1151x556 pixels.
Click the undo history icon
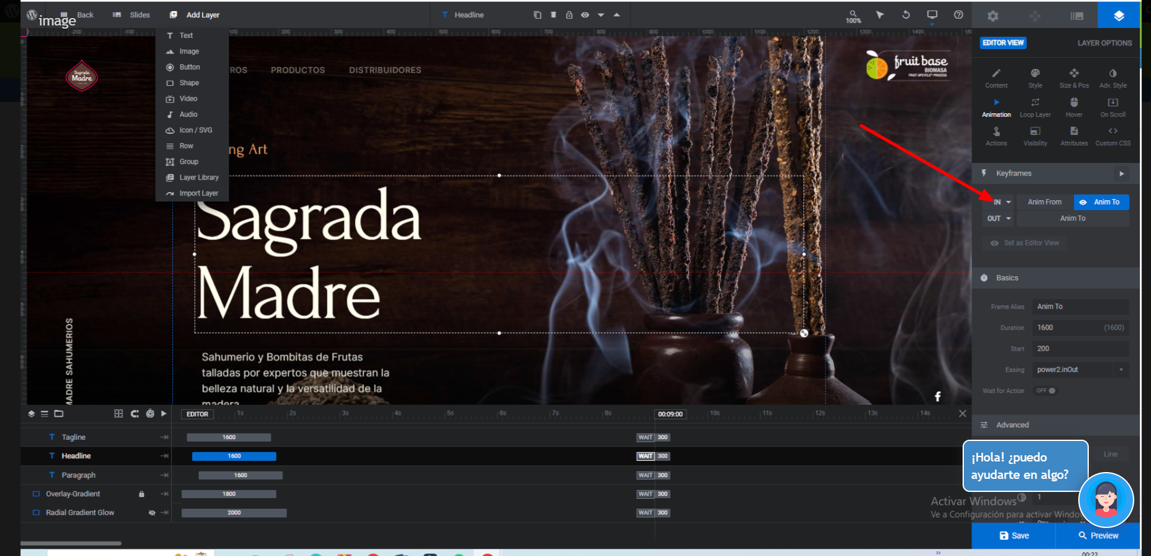(906, 15)
